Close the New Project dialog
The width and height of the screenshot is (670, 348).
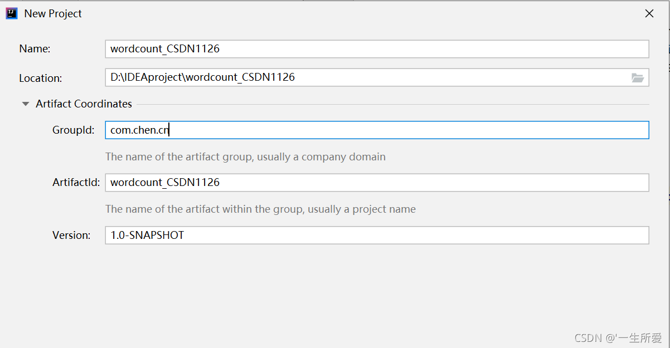[x=649, y=14]
